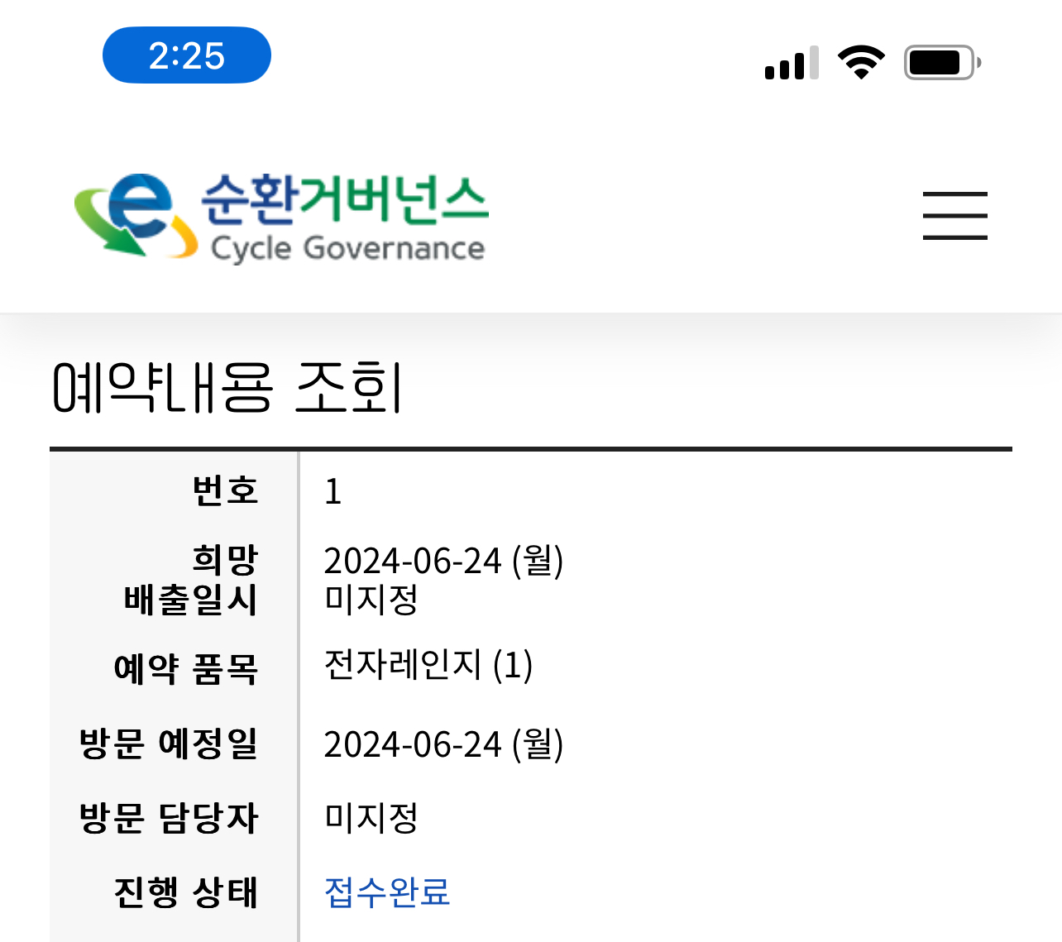1062x942 pixels.
Task: Open the 접수완료 status link
Action: (x=387, y=892)
